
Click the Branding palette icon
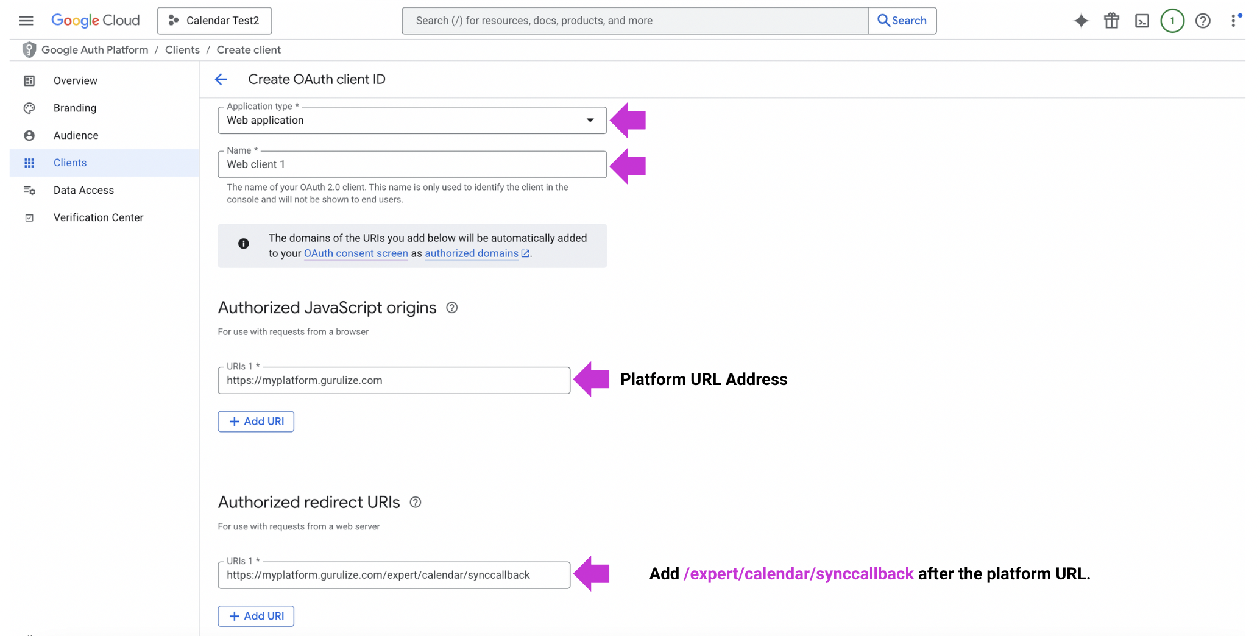coord(29,108)
